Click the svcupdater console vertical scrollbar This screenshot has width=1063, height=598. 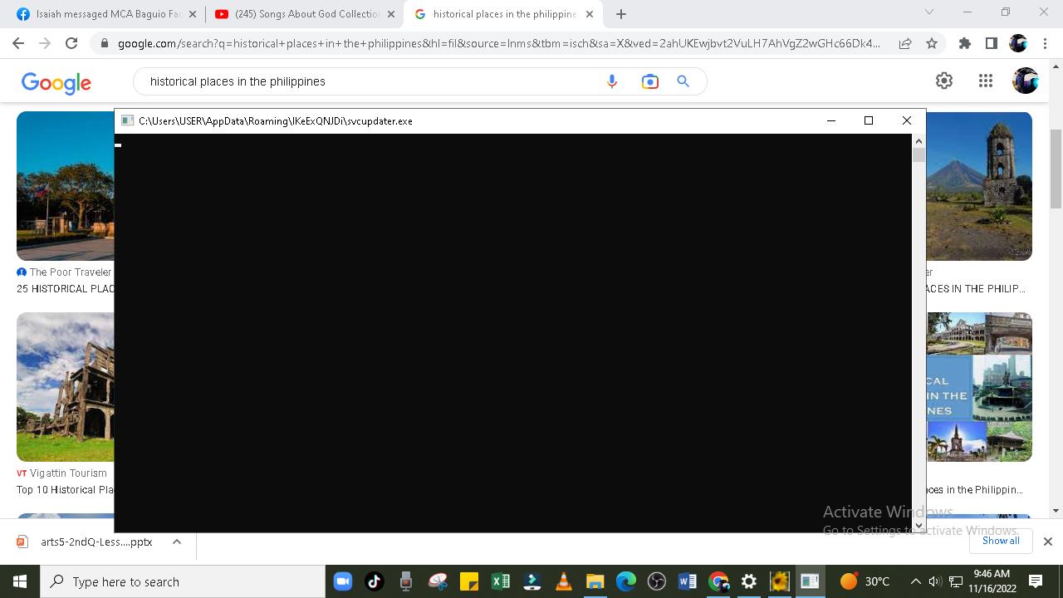tap(918, 332)
